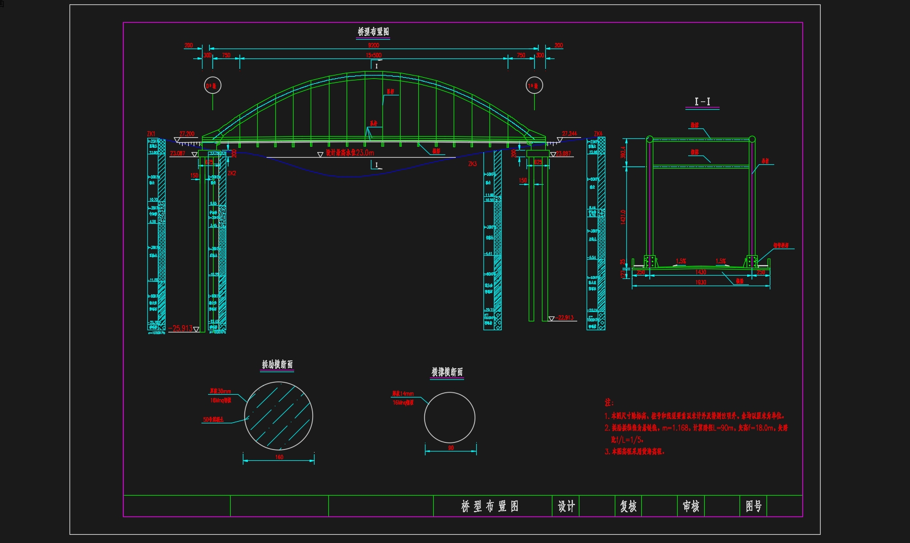Click the '桥 型 布 置 图' title block cell
The height and width of the screenshot is (543, 910).
[492, 506]
